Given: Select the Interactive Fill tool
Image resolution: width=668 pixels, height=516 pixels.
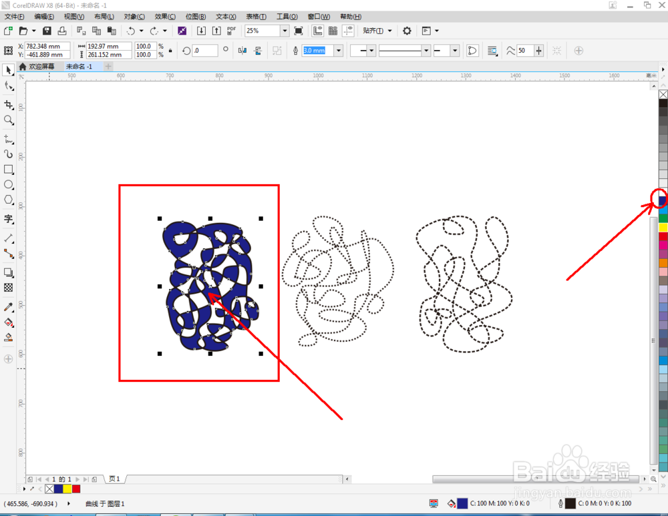Looking at the screenshot, I should click(x=8, y=322).
